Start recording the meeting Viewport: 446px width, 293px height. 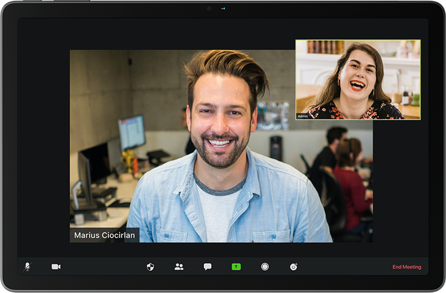click(x=265, y=267)
